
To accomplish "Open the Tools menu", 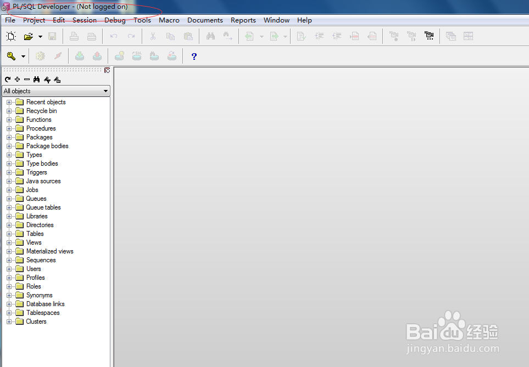I will [x=142, y=20].
